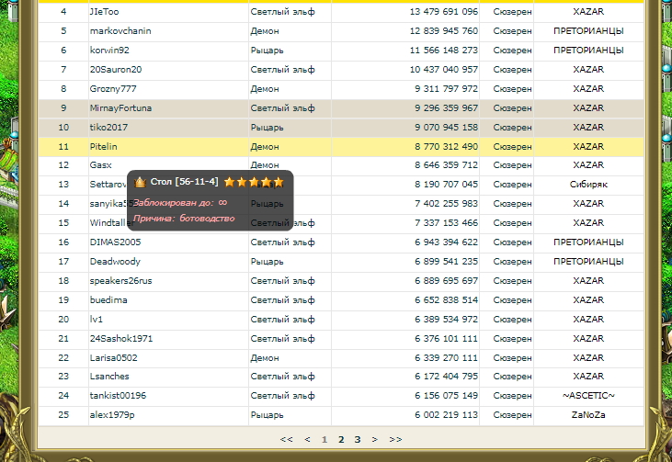Go to previous page with single < arrow

[x=307, y=440]
